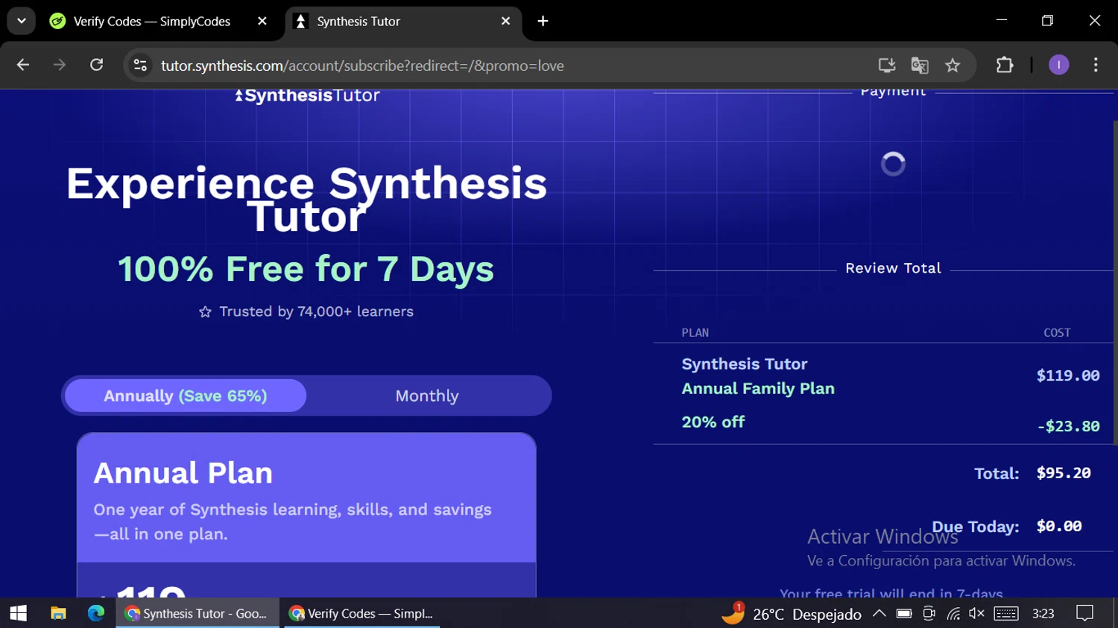Open the notification center icon

point(1085,614)
